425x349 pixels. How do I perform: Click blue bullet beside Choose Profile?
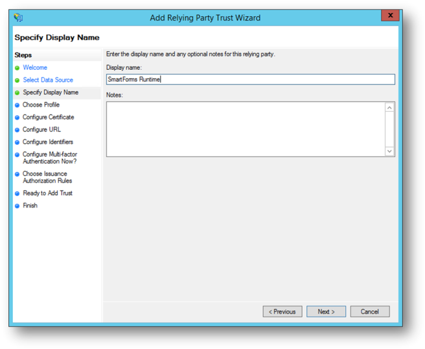click(17, 105)
